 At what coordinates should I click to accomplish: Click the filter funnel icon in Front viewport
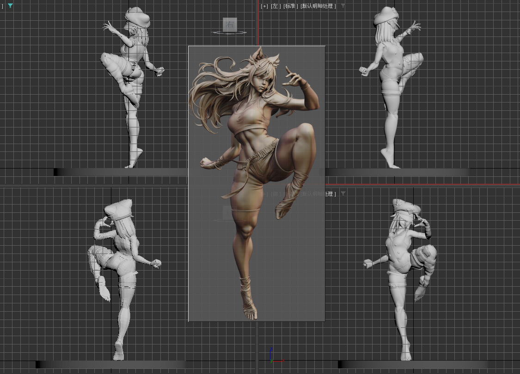[343, 193]
